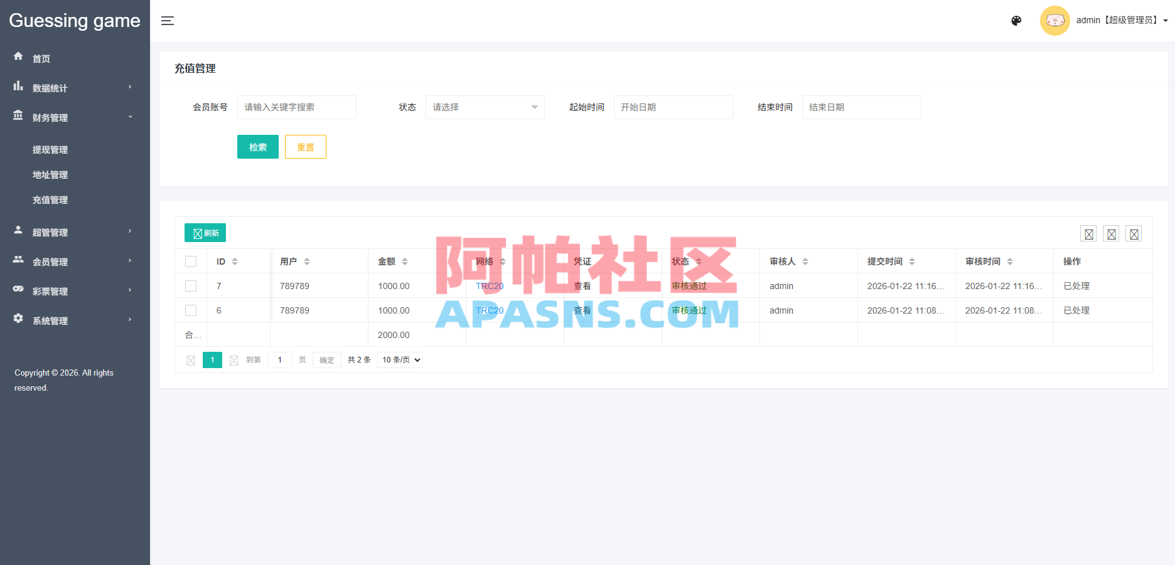Click the gamepad icon for 彩票管理

(x=18, y=288)
